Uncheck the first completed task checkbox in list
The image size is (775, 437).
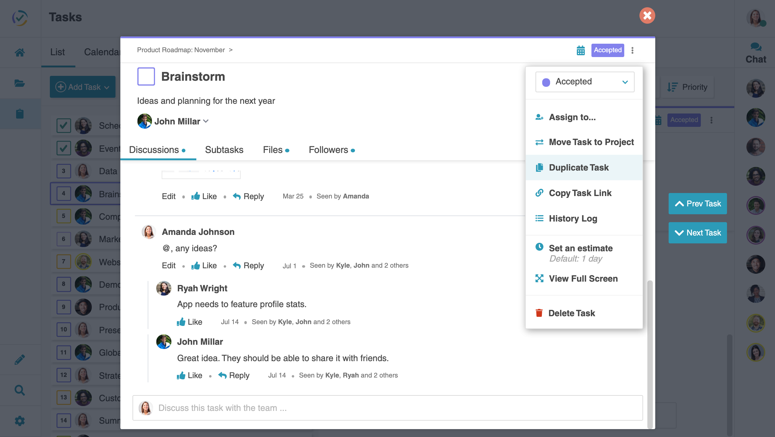click(64, 125)
